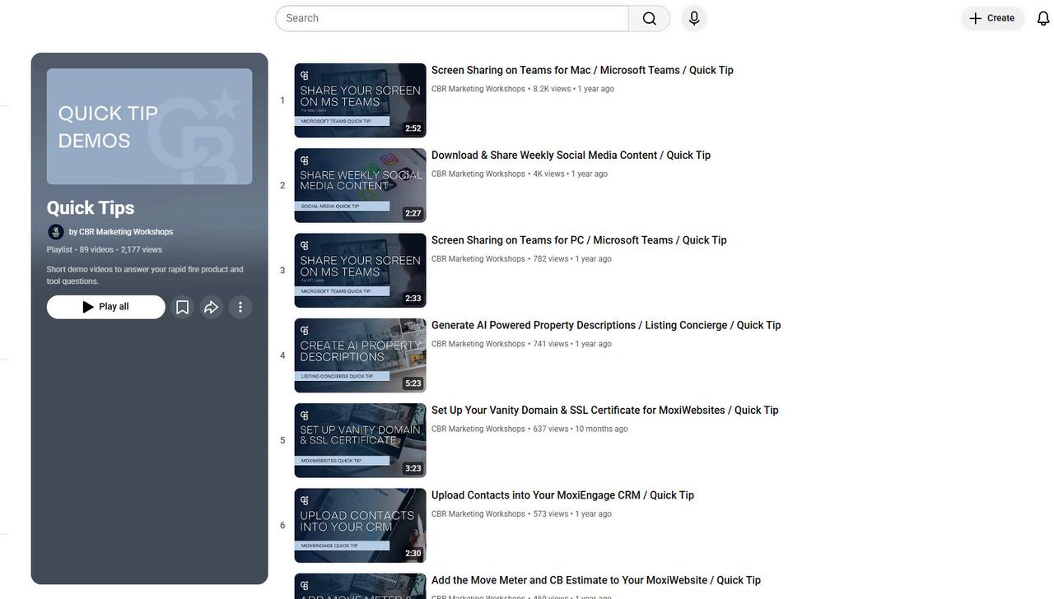
Task: Open 'Screen Sharing on Teams for PC' title
Action: 579,240
